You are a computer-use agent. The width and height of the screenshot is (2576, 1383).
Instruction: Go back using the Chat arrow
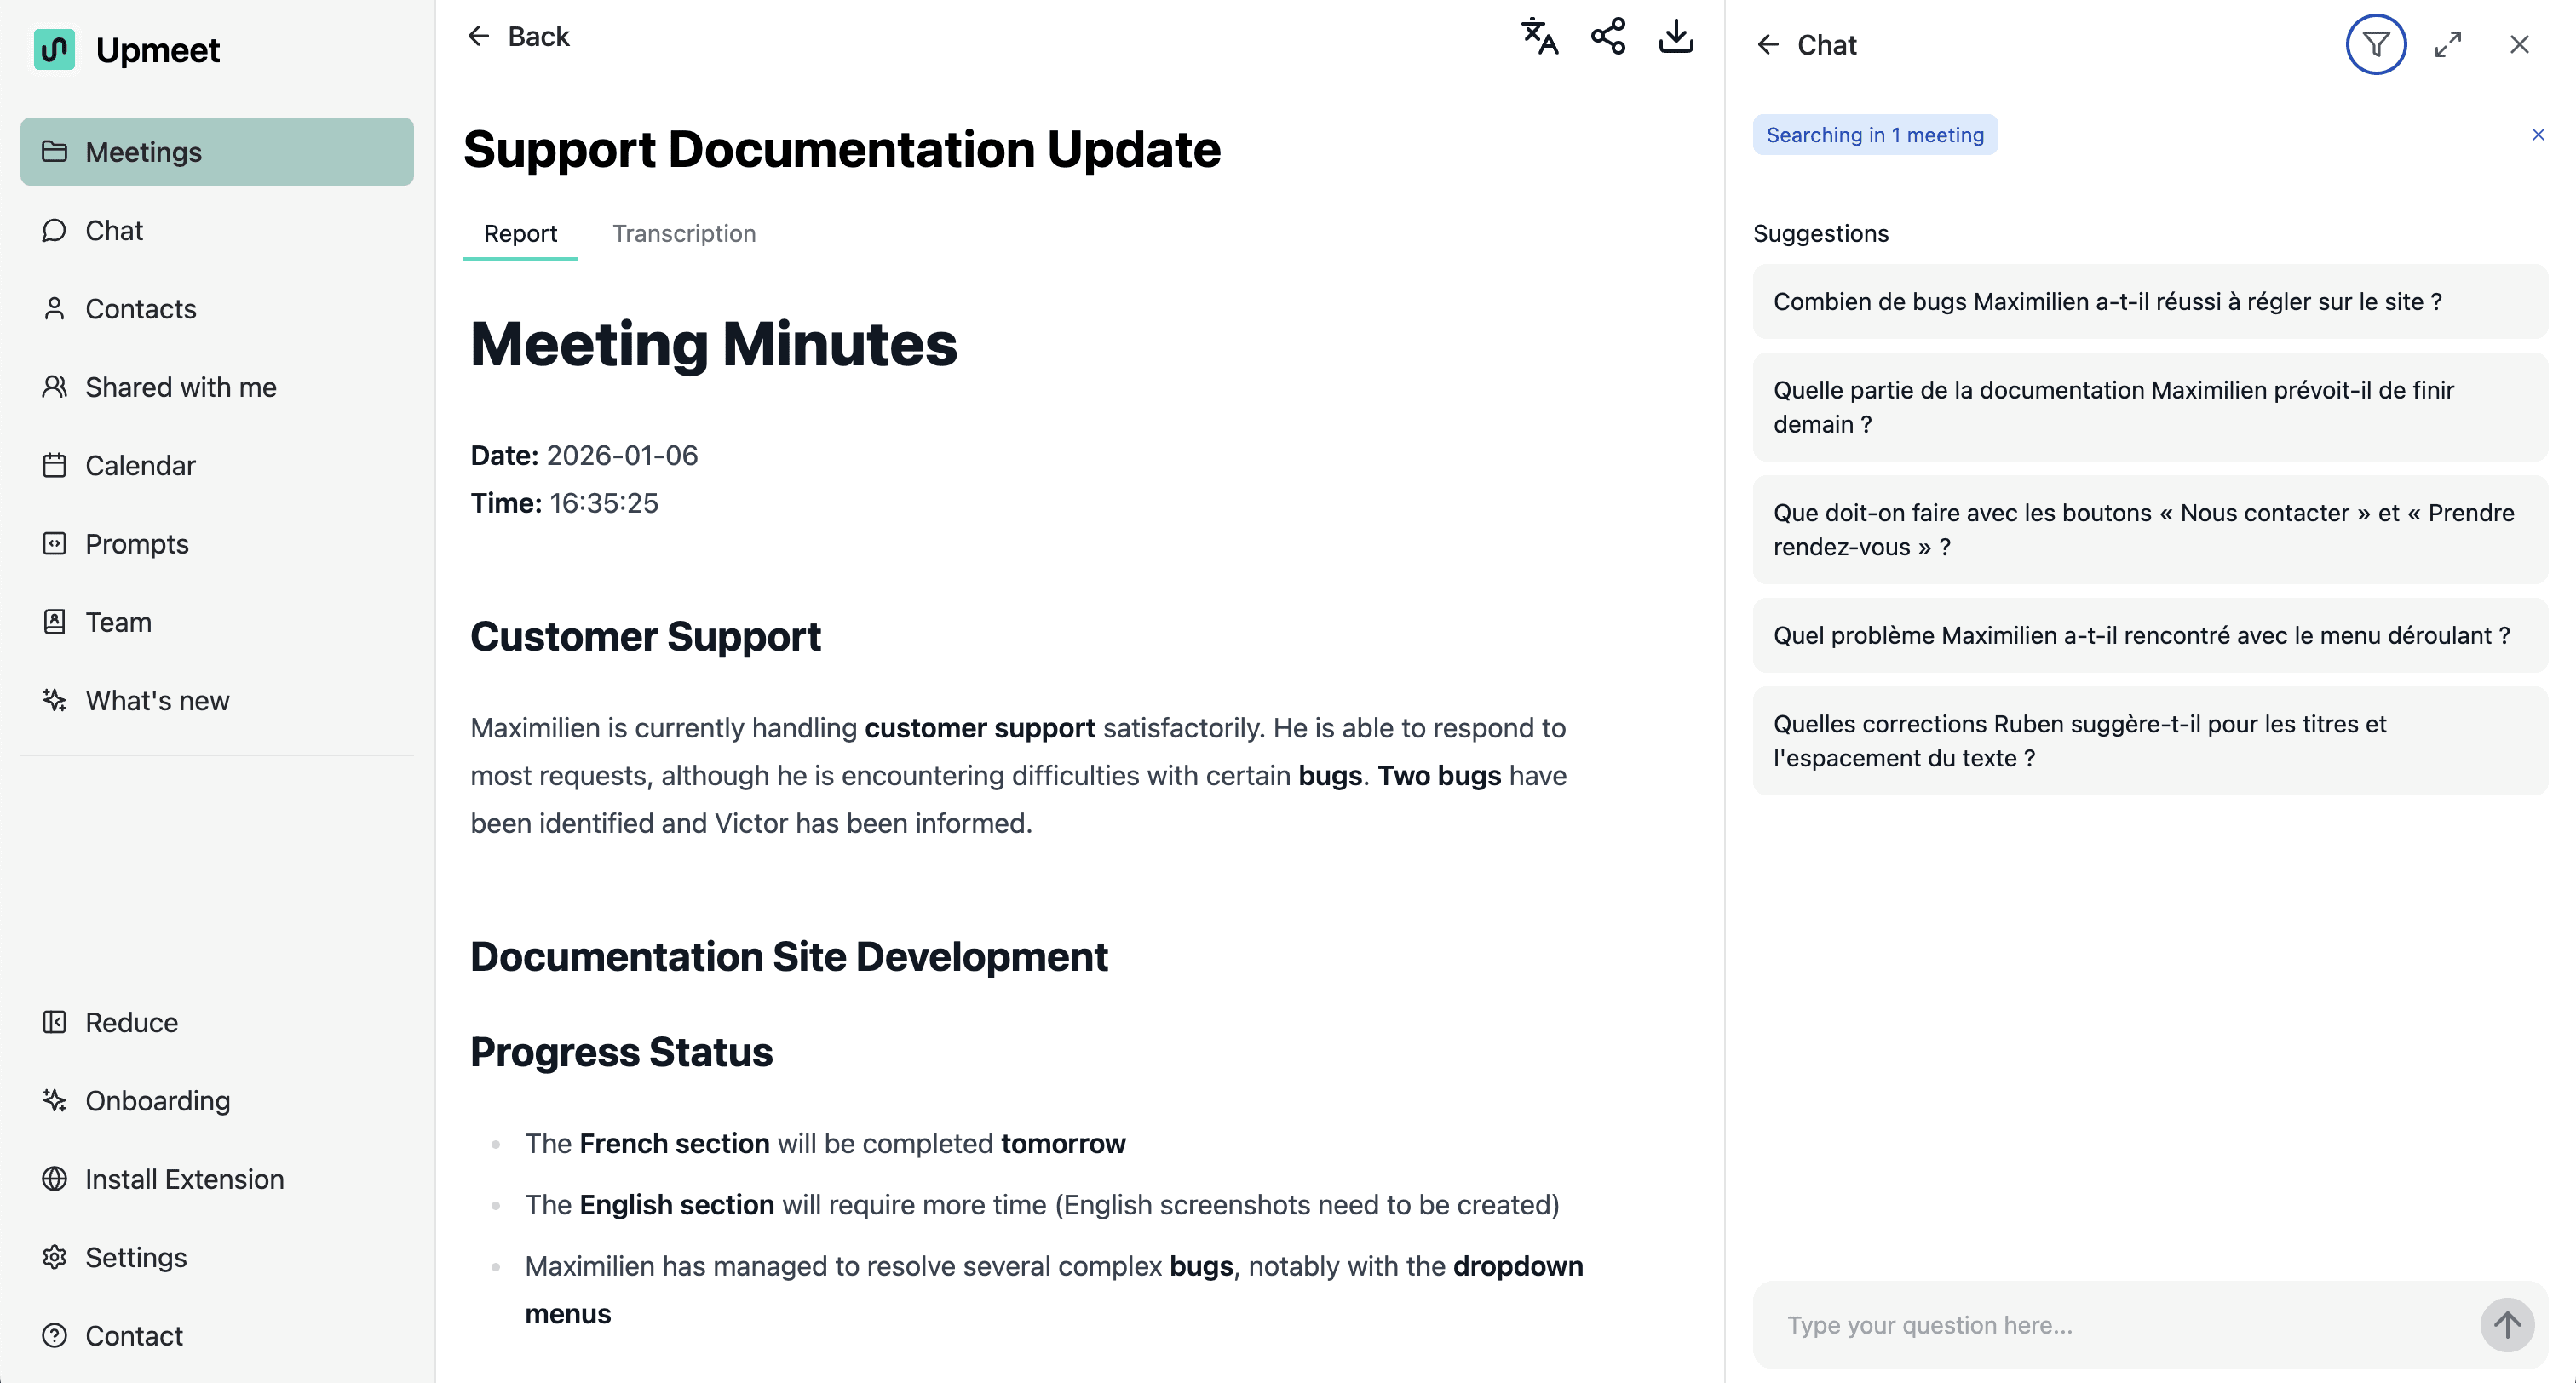(1768, 45)
